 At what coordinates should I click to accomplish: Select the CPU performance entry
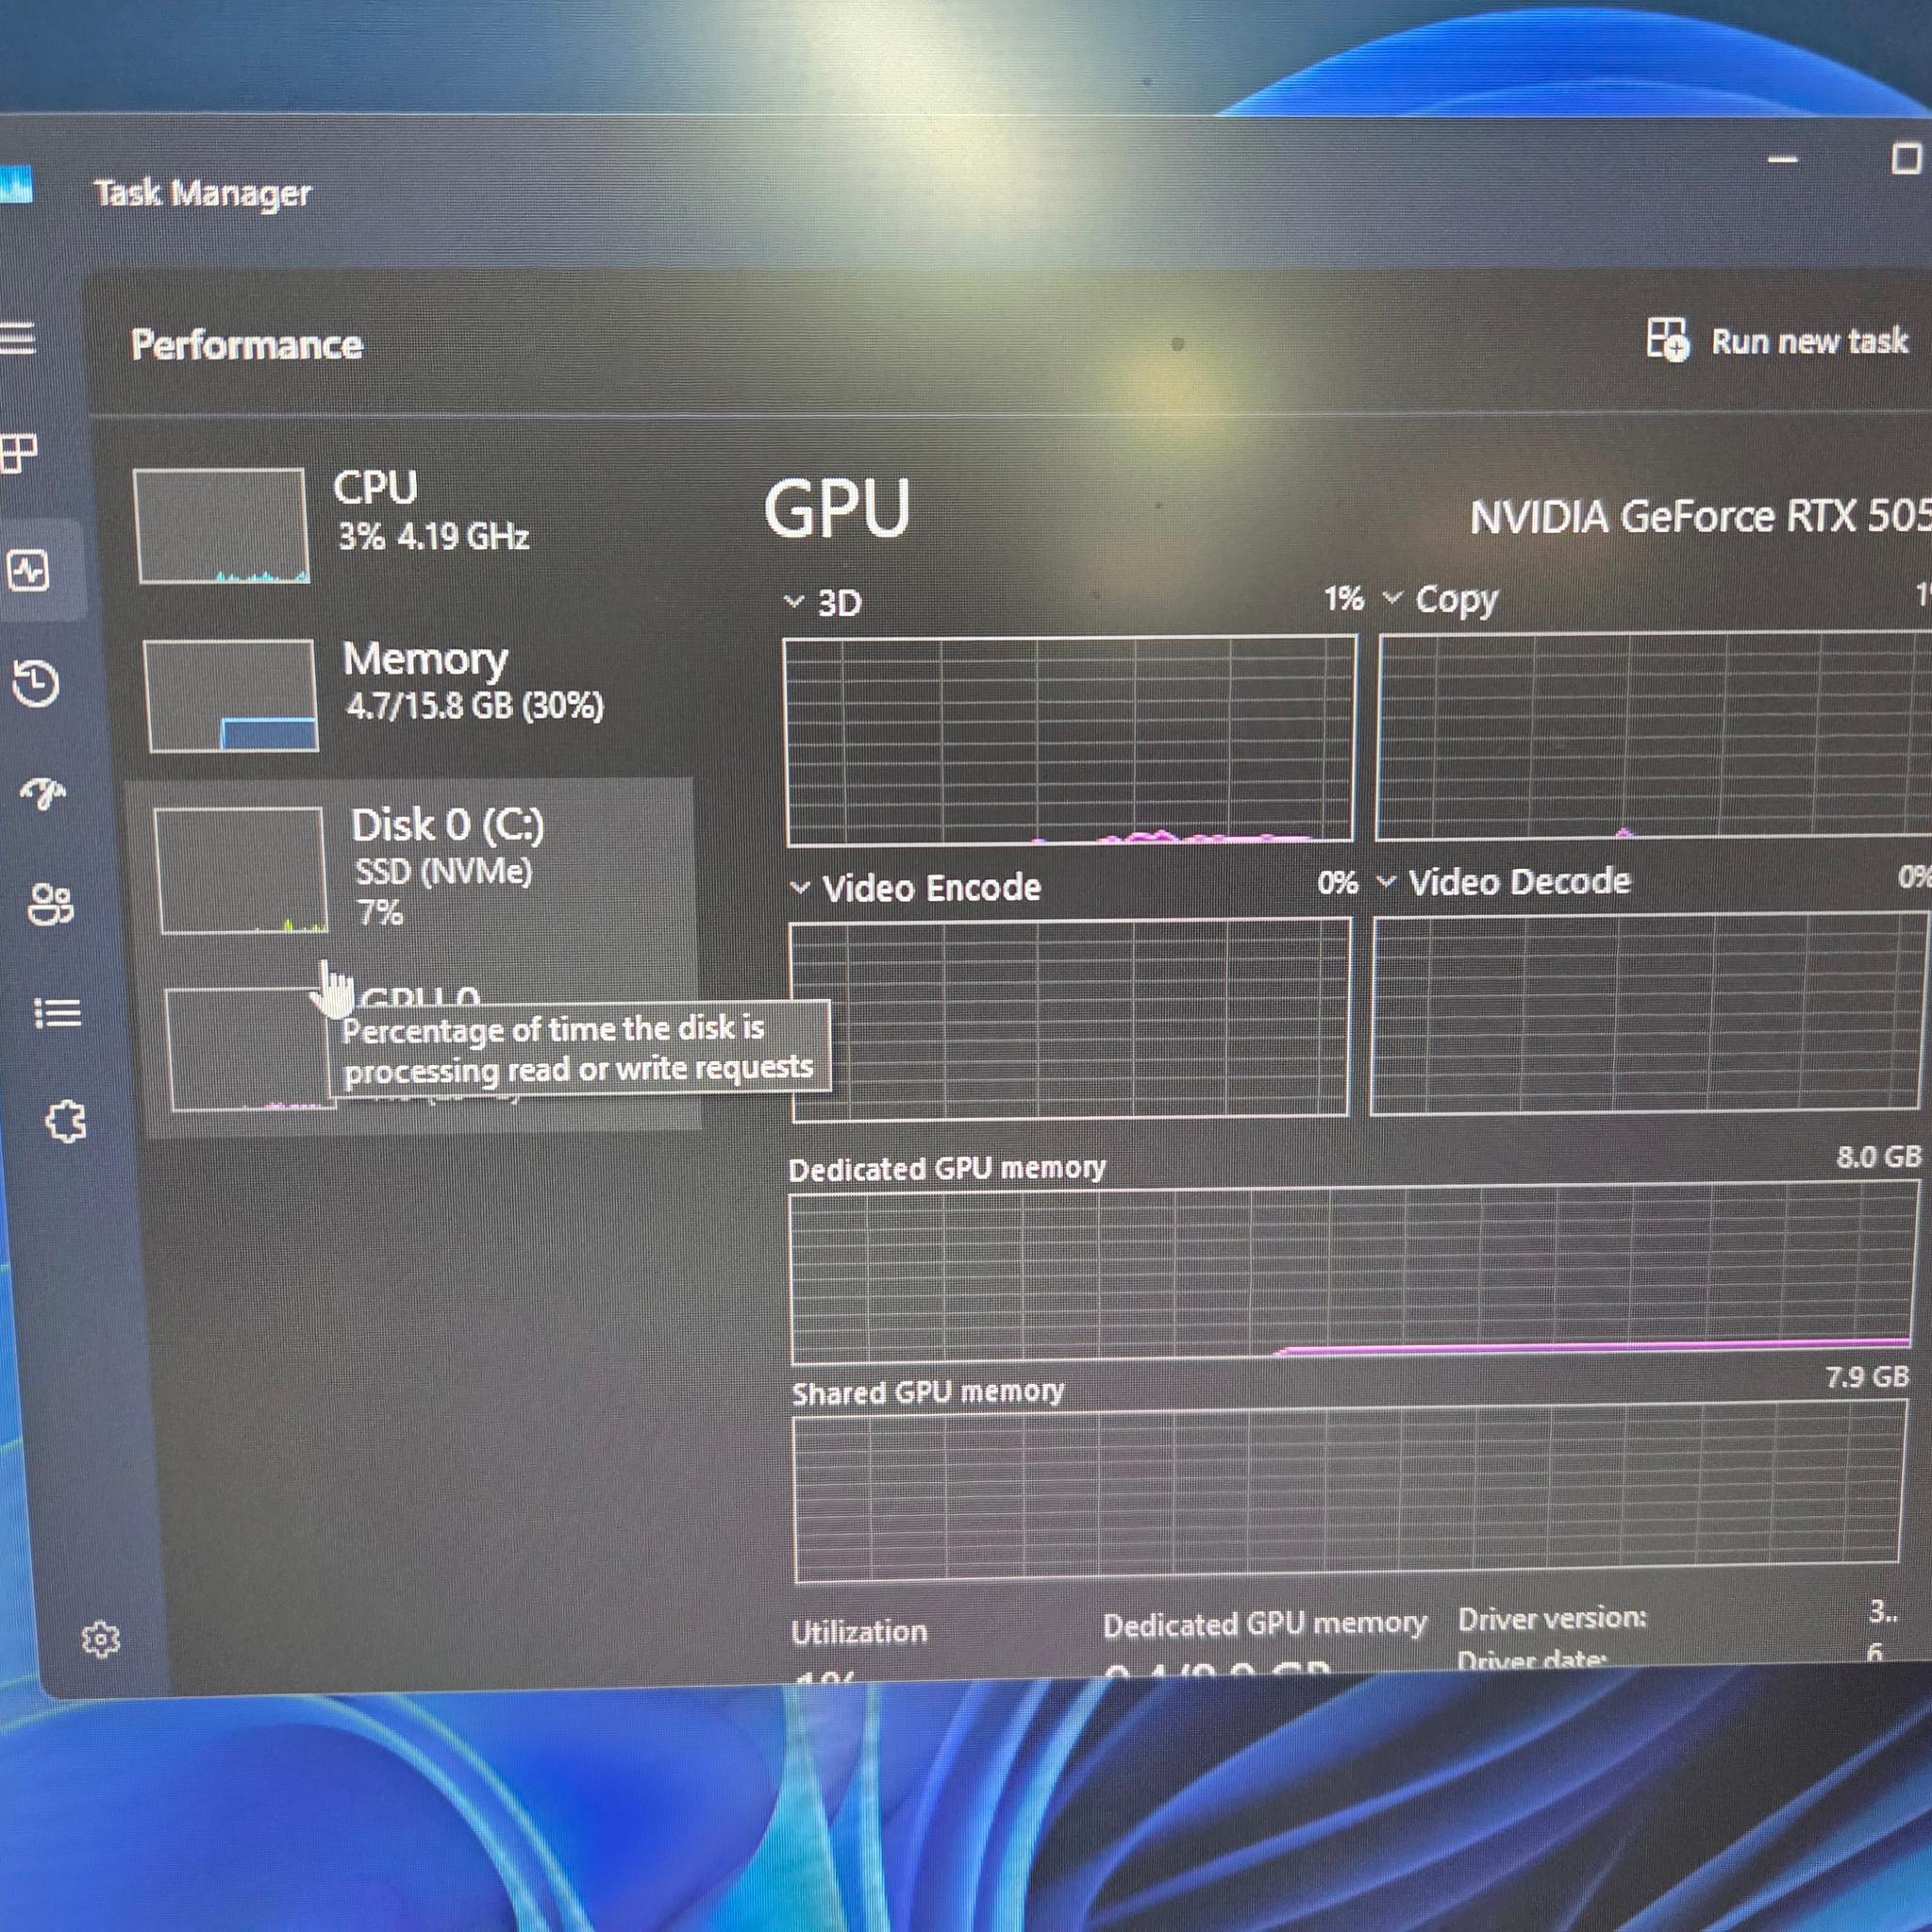[400, 515]
